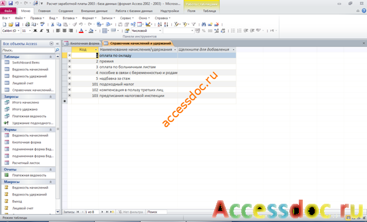Open the Правка menu
This screenshot has height=222, width=367.
pyautogui.click(x=37, y=18)
